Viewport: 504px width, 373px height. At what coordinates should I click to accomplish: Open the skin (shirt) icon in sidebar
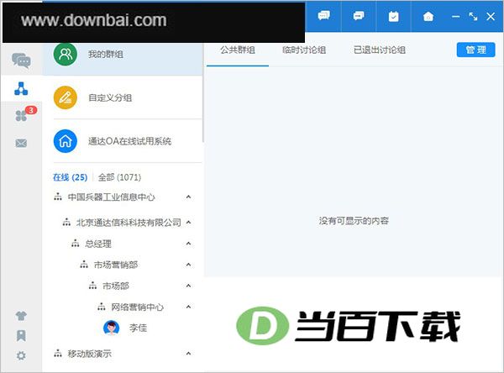point(21,316)
